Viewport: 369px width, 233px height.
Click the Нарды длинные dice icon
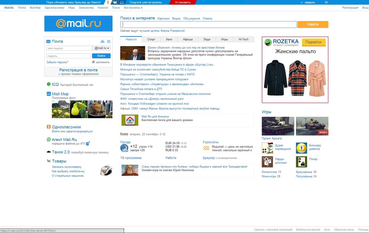(x=267, y=162)
